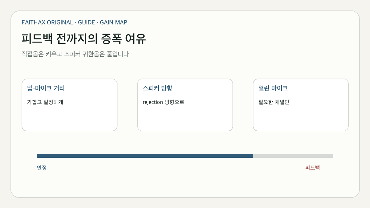Image resolution: width=370 pixels, height=208 pixels.
Task: Click the text 필요한 채널만
Action: click(x=274, y=102)
